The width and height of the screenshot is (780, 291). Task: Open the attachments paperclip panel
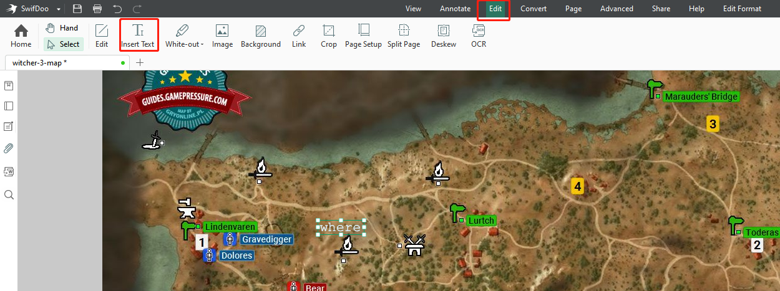pos(9,148)
